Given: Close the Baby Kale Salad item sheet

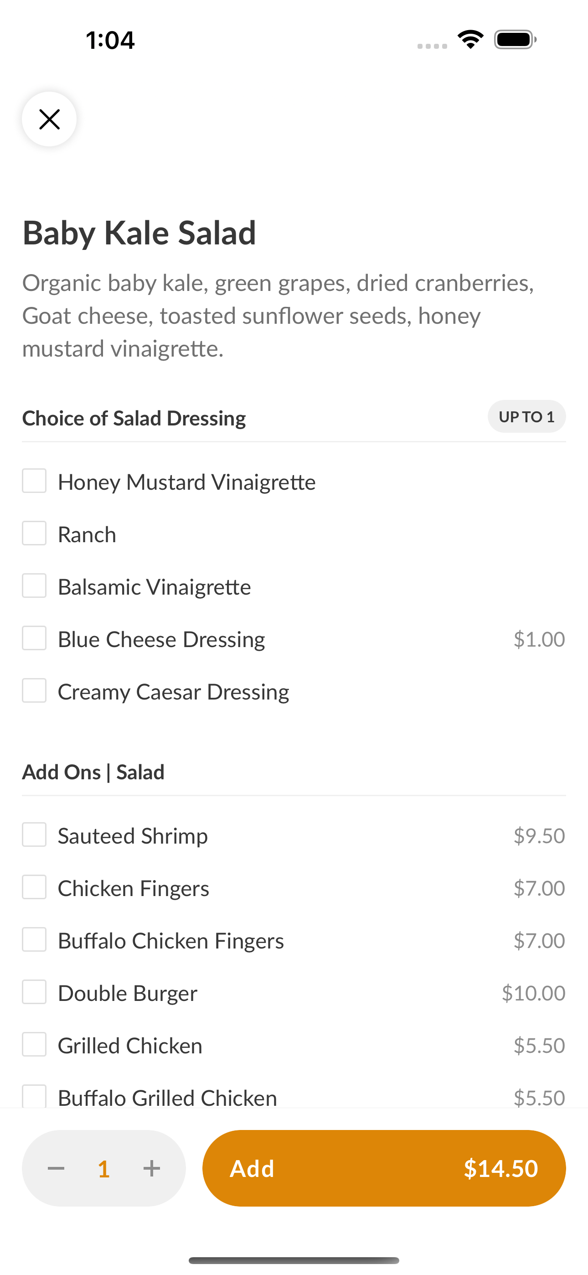Looking at the screenshot, I should 49,119.
